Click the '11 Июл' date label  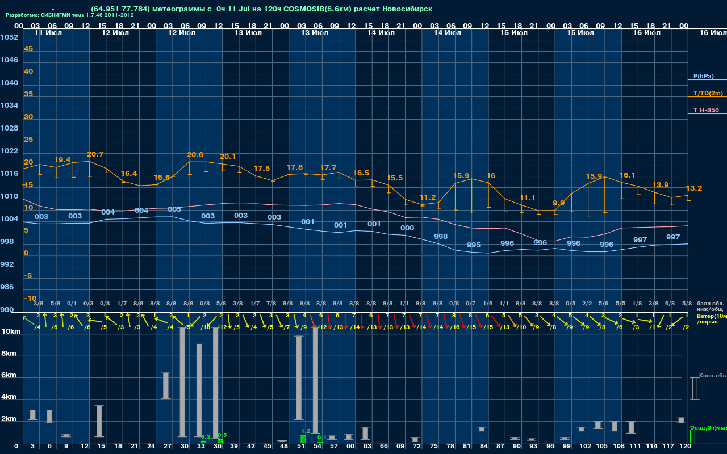pyautogui.click(x=48, y=33)
